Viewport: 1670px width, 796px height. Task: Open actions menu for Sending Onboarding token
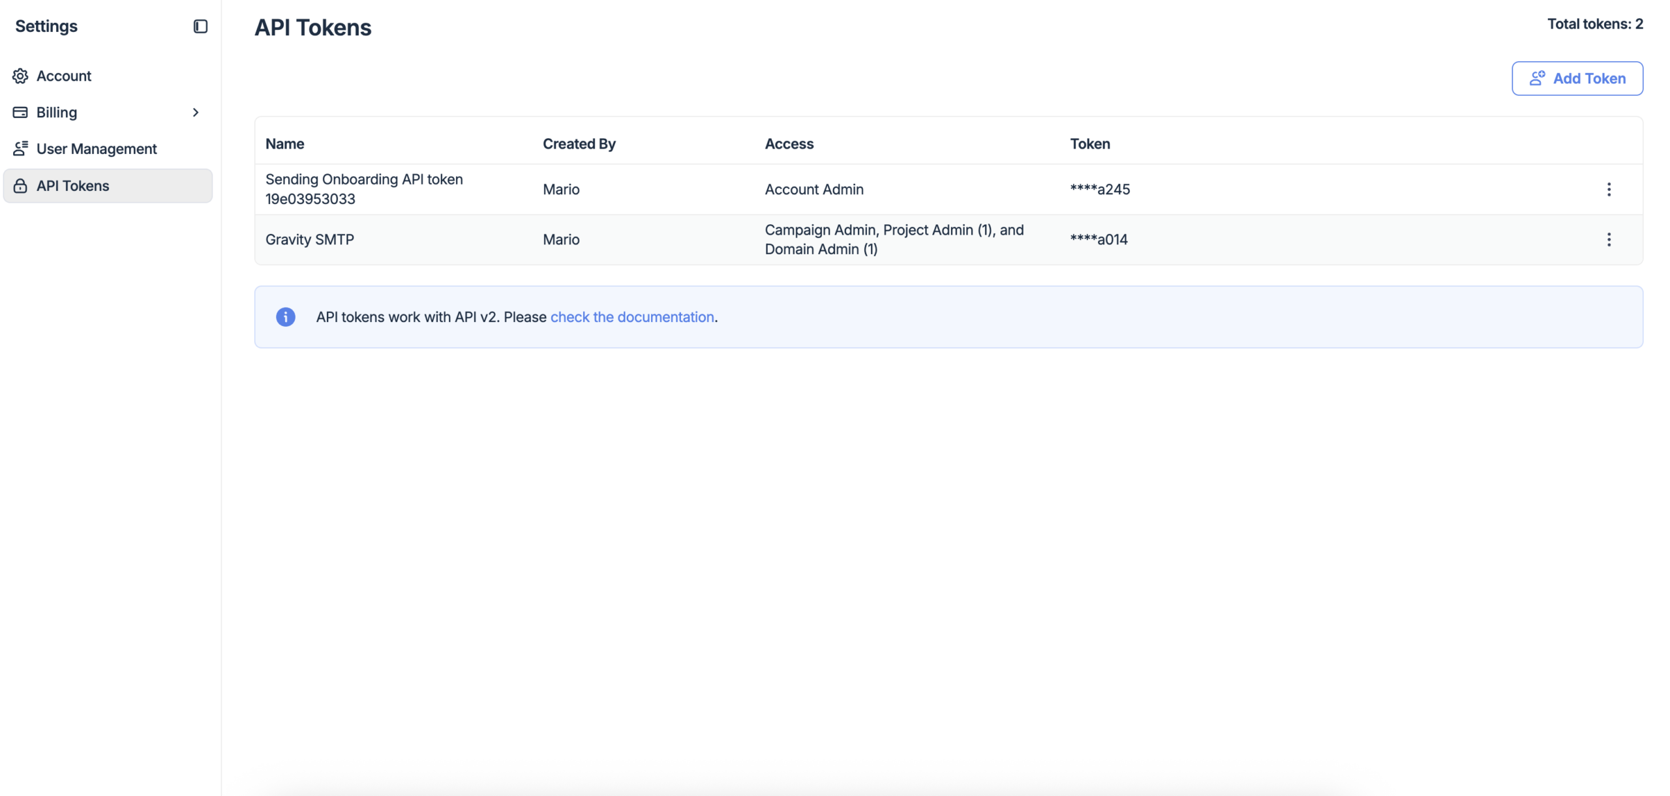pyautogui.click(x=1609, y=189)
